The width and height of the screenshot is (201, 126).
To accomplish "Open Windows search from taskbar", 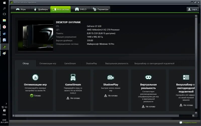I will [x=4, y=9].
